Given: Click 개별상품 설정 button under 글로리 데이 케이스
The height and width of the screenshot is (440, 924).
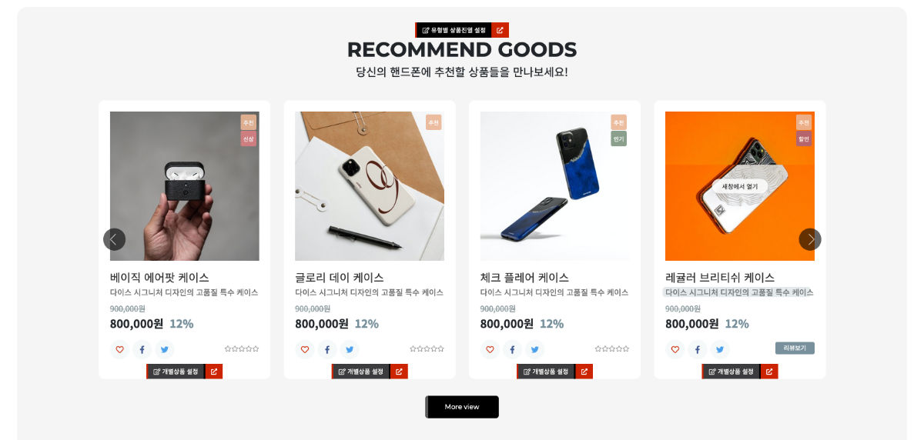Looking at the screenshot, I should [360, 372].
